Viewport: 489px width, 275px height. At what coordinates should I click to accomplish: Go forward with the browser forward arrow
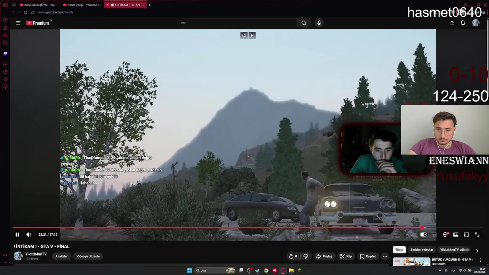pyautogui.click(x=19, y=12)
